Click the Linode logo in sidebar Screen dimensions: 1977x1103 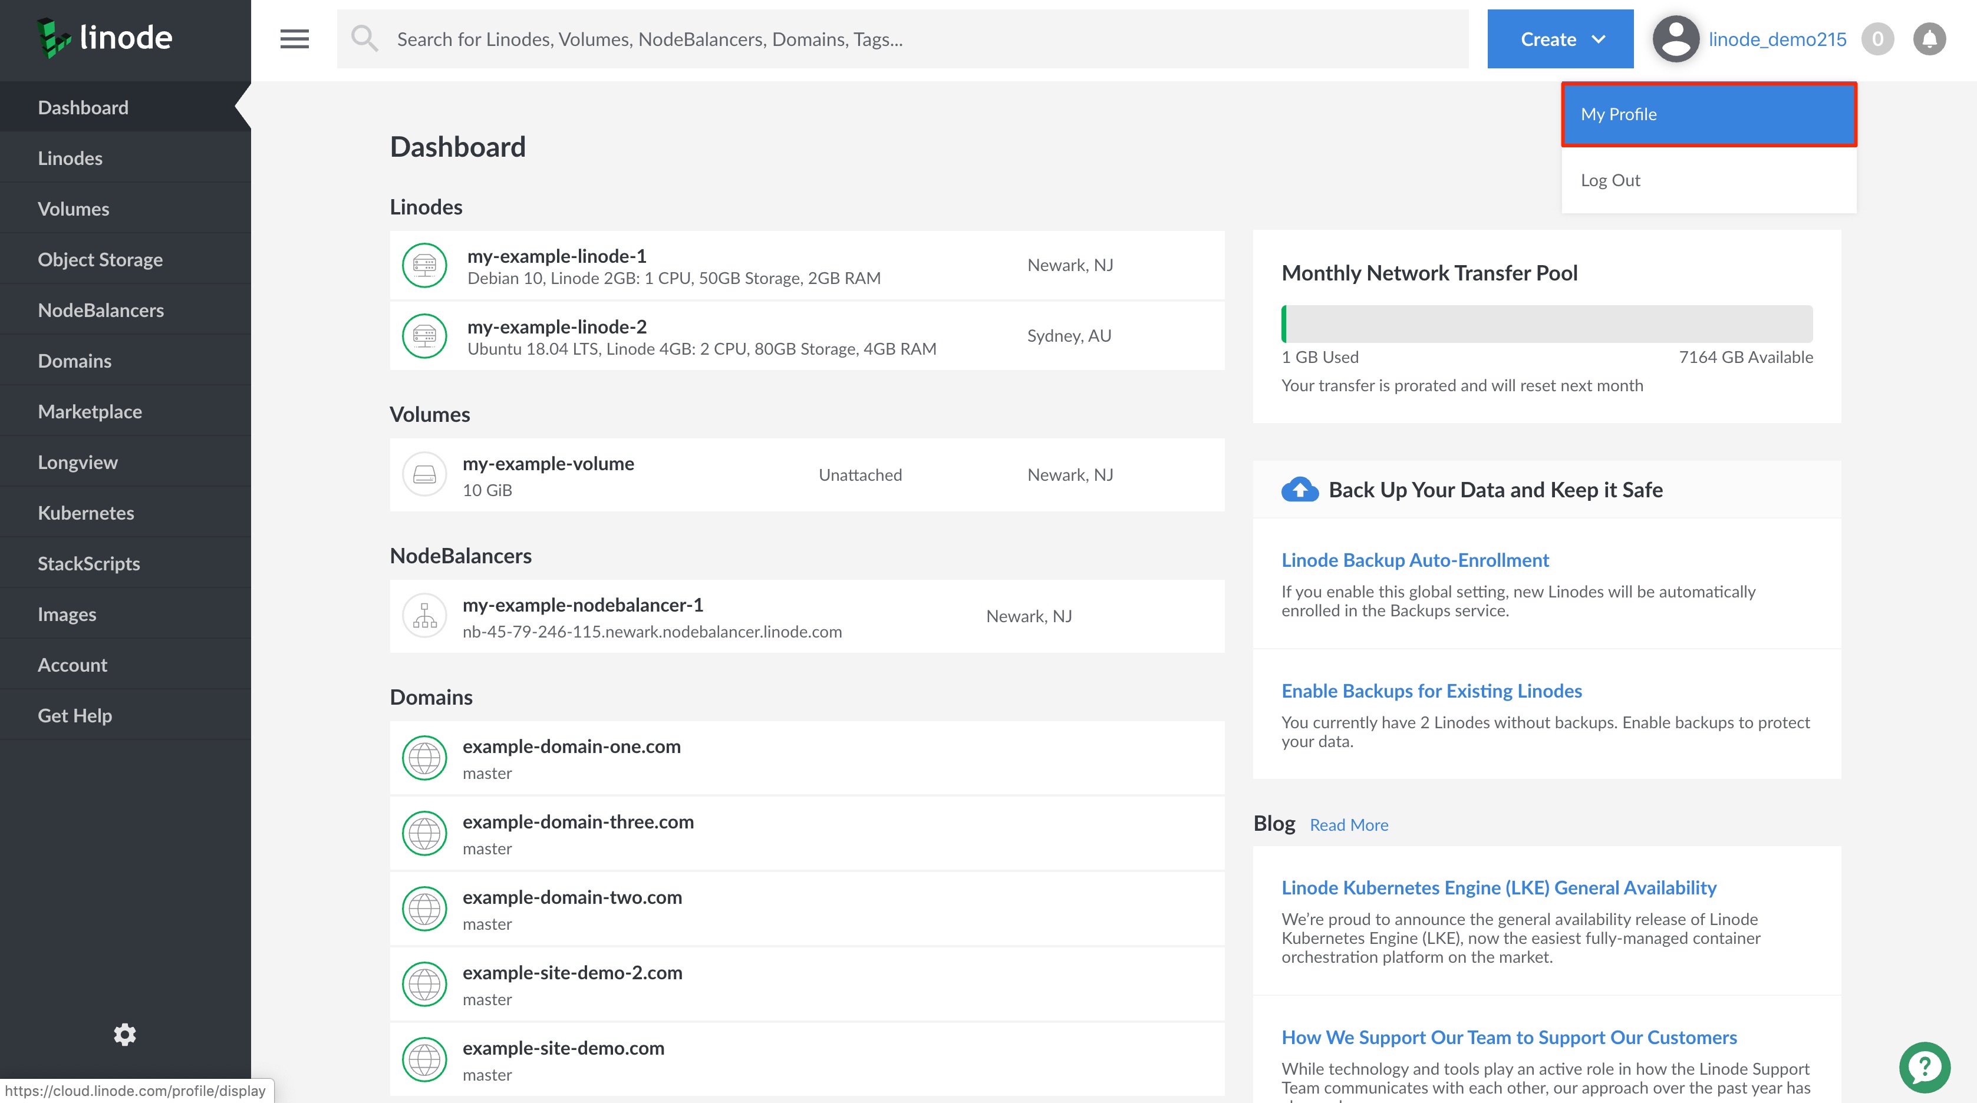[105, 38]
